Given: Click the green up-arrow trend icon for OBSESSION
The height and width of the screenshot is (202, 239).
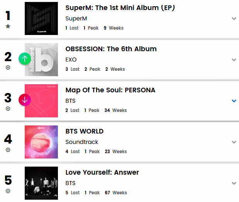Looking at the screenshot, I should [25, 59].
